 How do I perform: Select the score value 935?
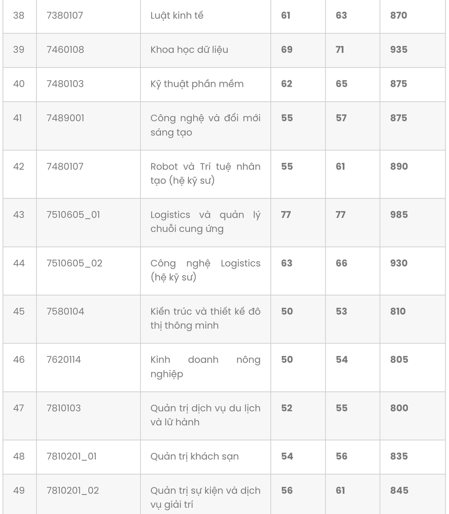(x=399, y=50)
